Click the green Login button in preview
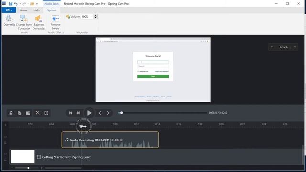Image resolution: width=306 pixels, height=172 pixels. click(153, 76)
